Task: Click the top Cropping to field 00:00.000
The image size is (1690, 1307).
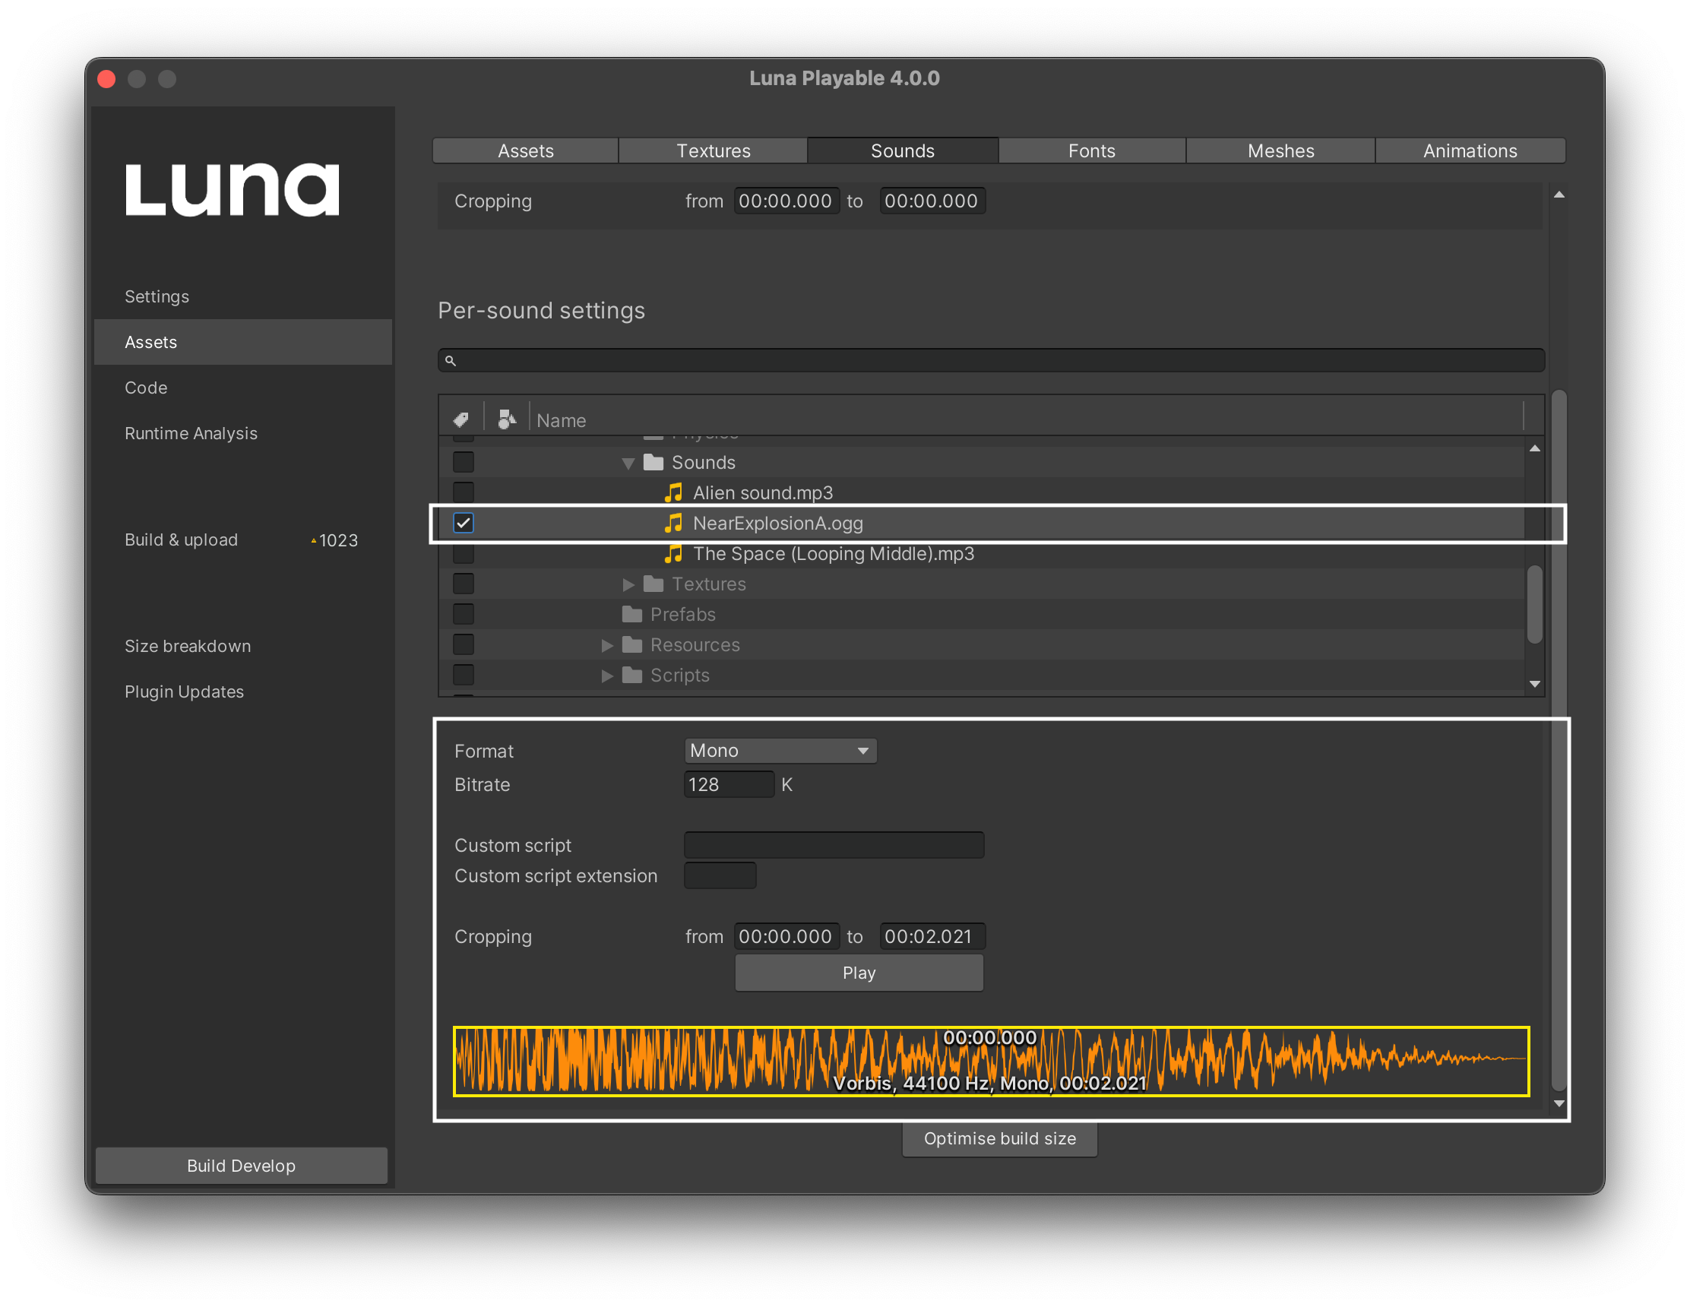Action: 932,201
